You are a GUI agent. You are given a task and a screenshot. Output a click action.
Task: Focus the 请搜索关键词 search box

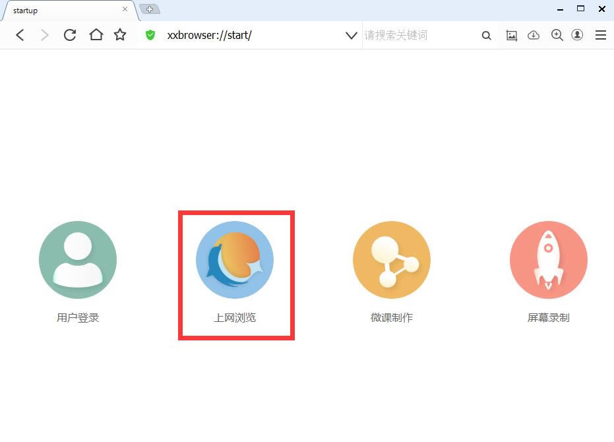tap(419, 36)
